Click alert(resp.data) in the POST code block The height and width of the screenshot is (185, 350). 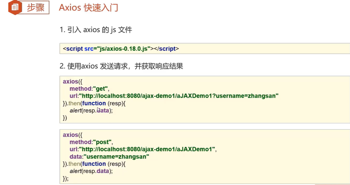pyautogui.click(x=91, y=171)
